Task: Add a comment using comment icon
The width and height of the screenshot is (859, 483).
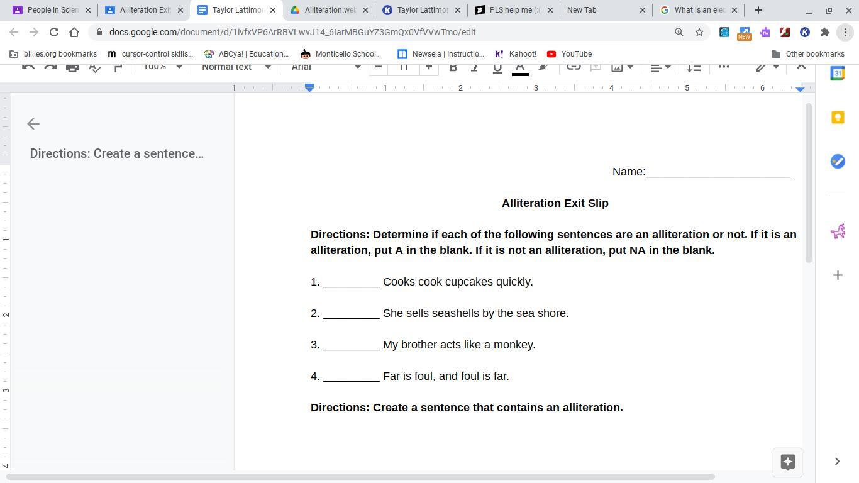Action: (596, 67)
